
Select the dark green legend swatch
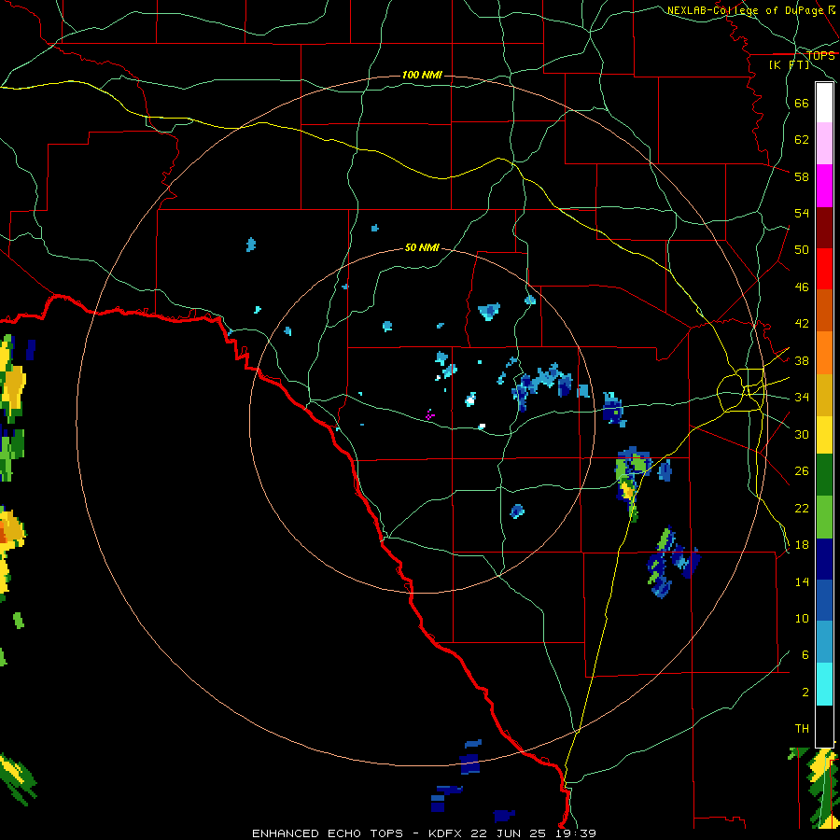824,475
